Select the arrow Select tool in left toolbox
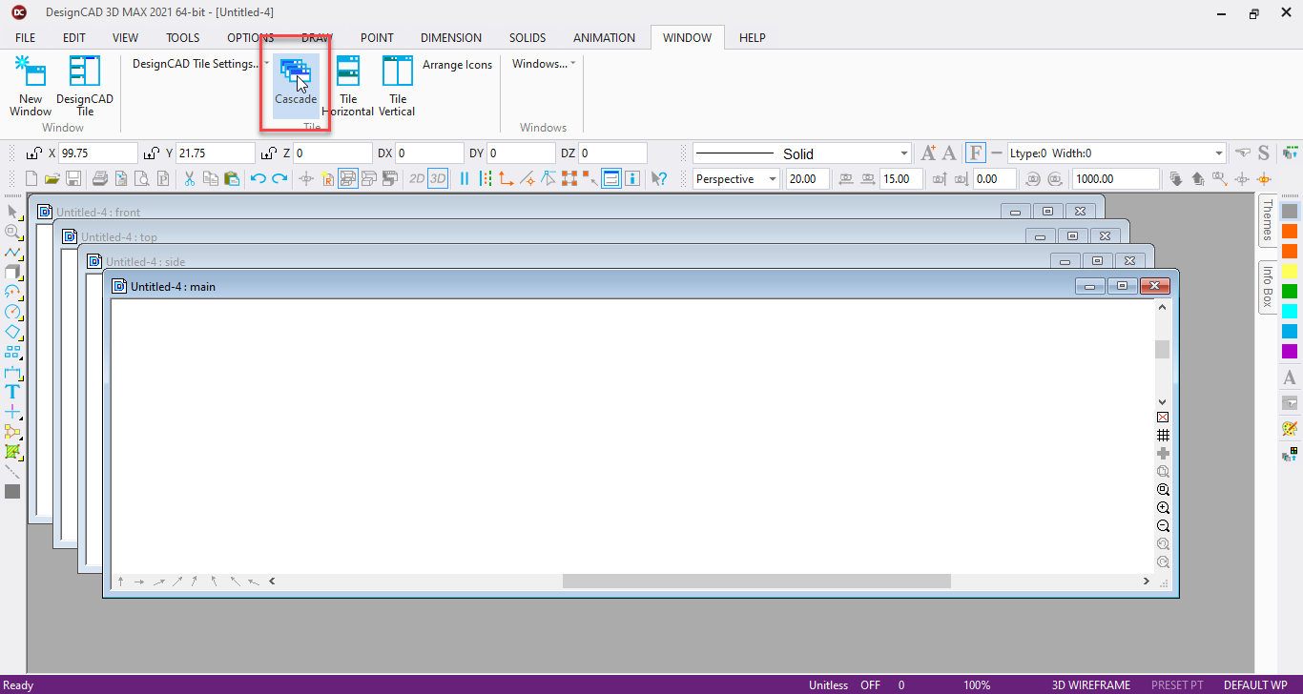This screenshot has width=1303, height=694. tap(12, 212)
